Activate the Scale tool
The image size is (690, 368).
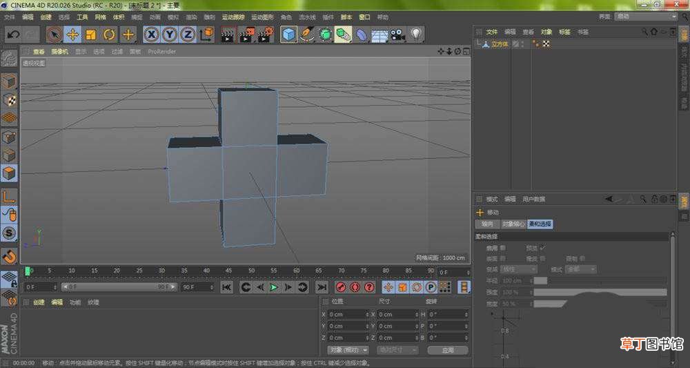point(90,35)
